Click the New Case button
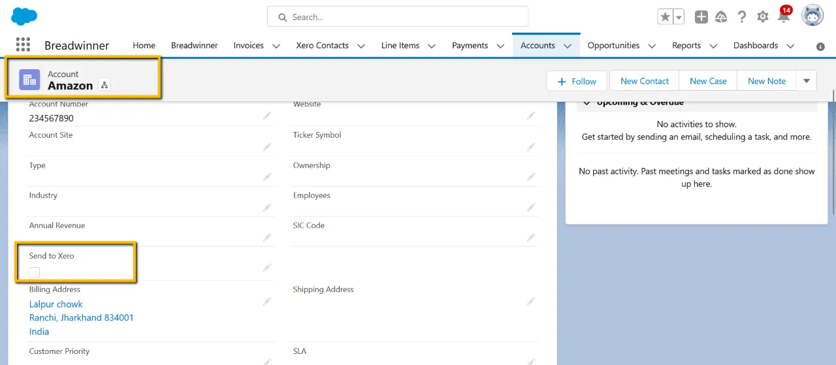The height and width of the screenshot is (365, 836). click(708, 81)
